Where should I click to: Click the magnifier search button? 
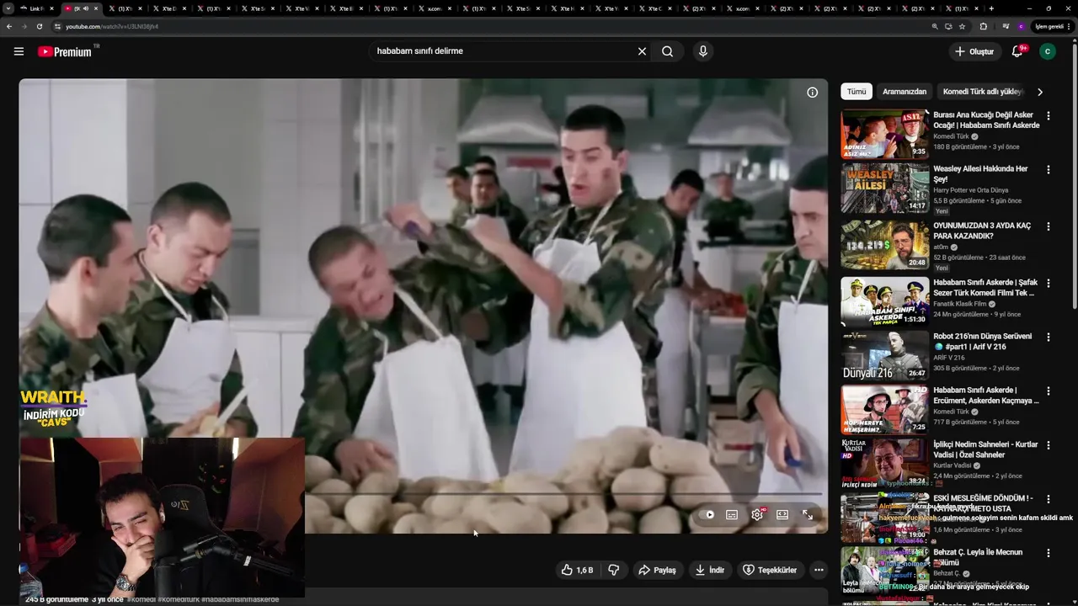[667, 51]
